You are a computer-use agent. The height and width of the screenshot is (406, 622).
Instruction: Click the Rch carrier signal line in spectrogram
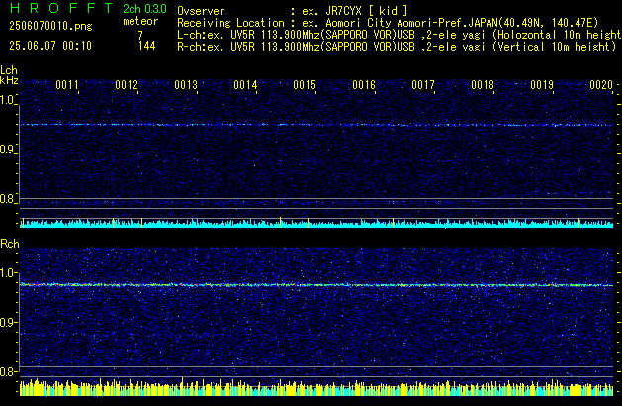click(316, 285)
